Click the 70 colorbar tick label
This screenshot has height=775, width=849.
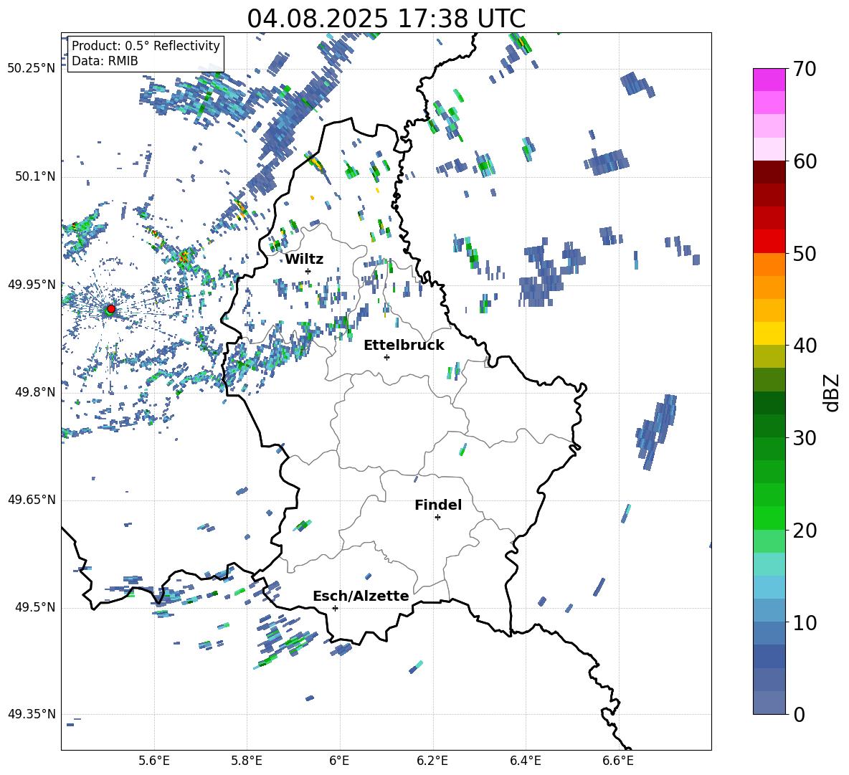[805, 70]
